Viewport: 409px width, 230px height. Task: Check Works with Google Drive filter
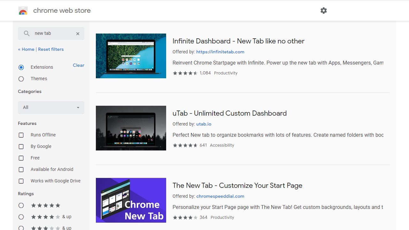click(x=21, y=181)
